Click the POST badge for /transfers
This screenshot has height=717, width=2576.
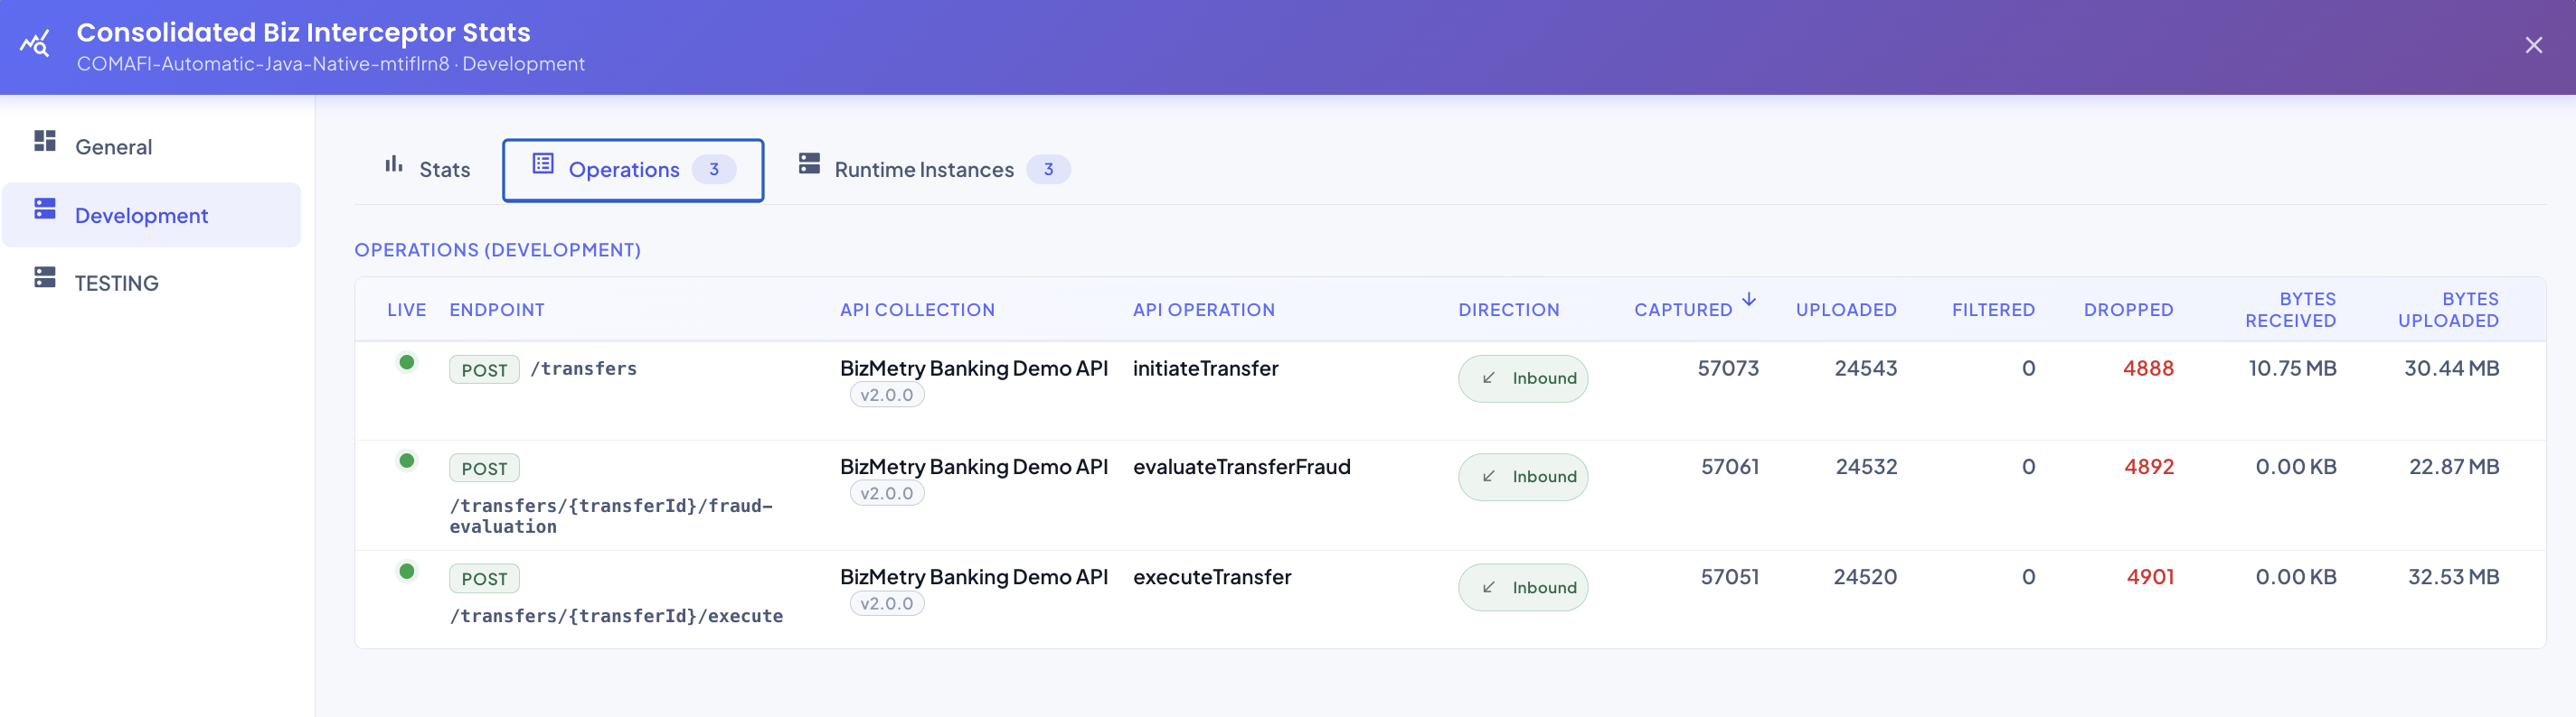pos(484,370)
